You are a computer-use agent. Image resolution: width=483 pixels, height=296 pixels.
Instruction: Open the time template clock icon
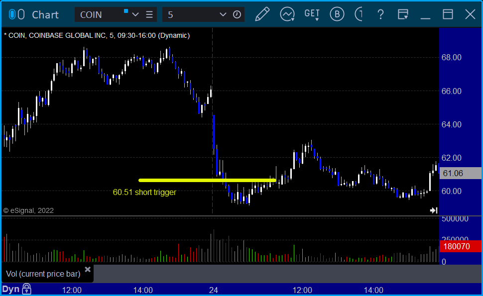coord(237,14)
